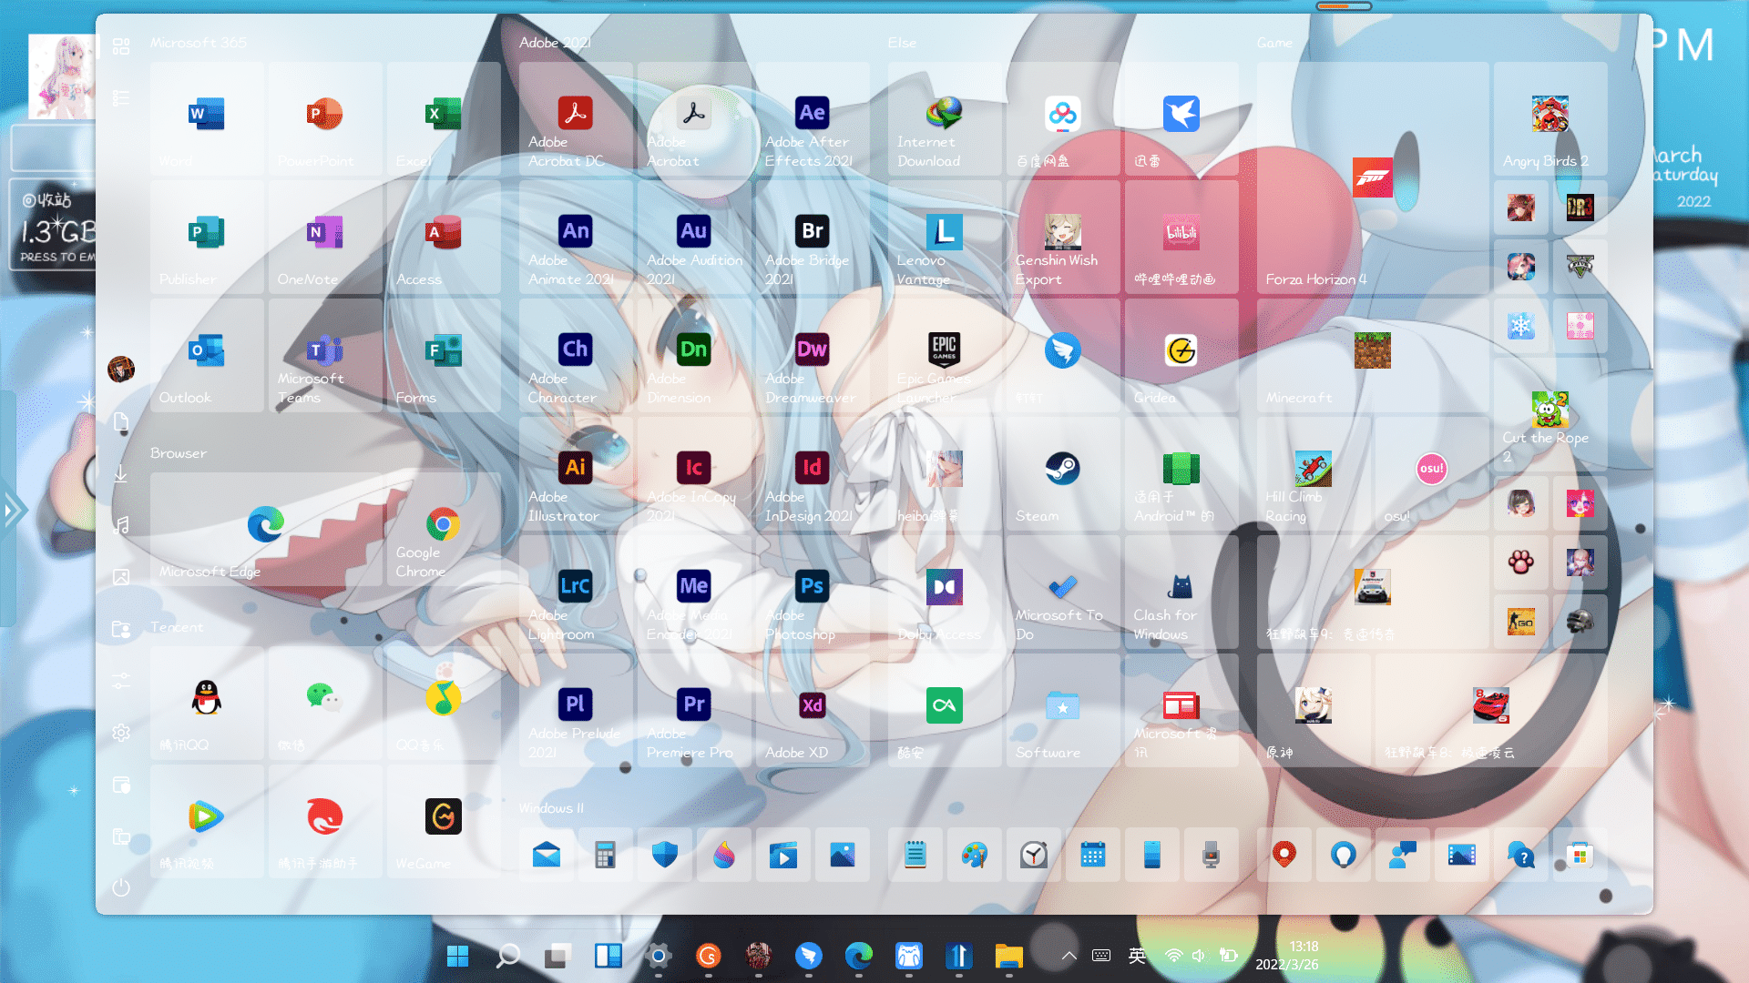1749x983 pixels.
Task: Click the taskbar clock and date
Action: [1286, 956]
